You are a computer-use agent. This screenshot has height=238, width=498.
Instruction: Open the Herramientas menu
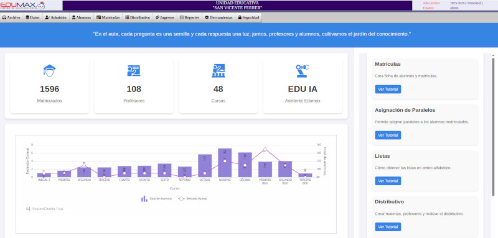point(219,18)
